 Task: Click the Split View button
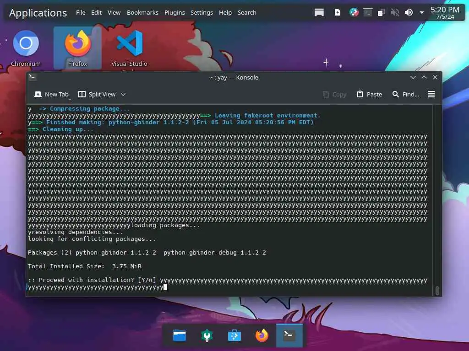97,94
